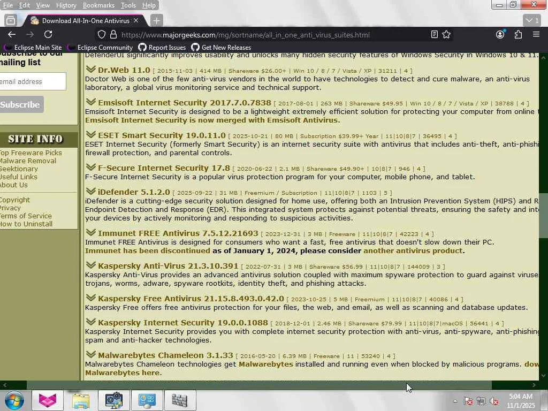
Task: Bookmark this page with the star icon
Action: coord(446,34)
